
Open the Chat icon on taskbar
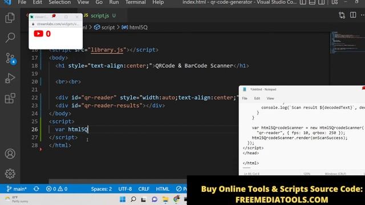click(155, 199)
